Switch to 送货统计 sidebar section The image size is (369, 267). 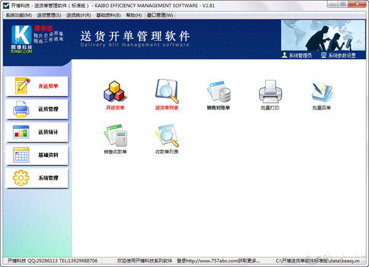tap(36, 132)
